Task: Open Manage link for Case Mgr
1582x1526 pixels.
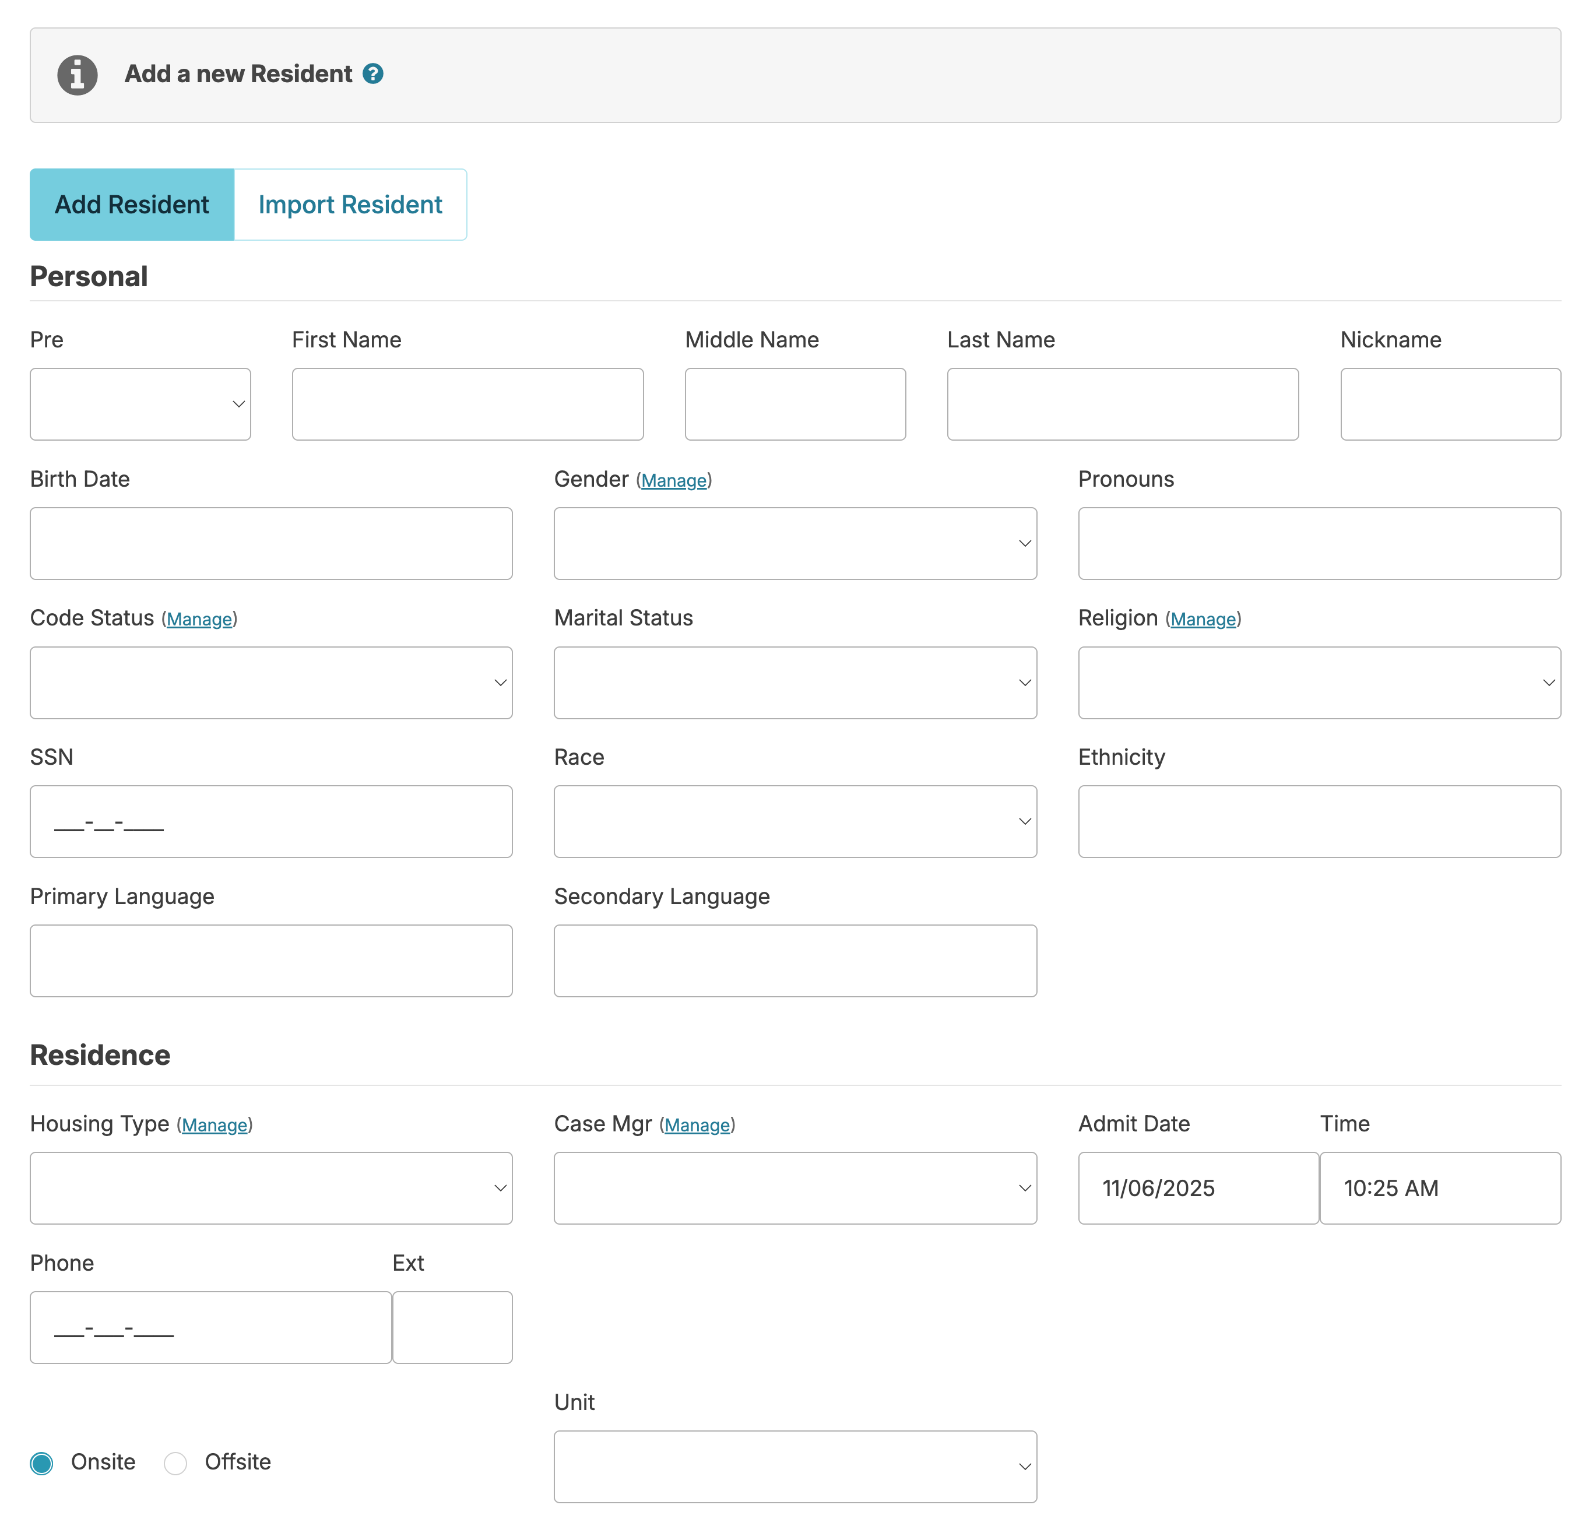Action: 697,1125
